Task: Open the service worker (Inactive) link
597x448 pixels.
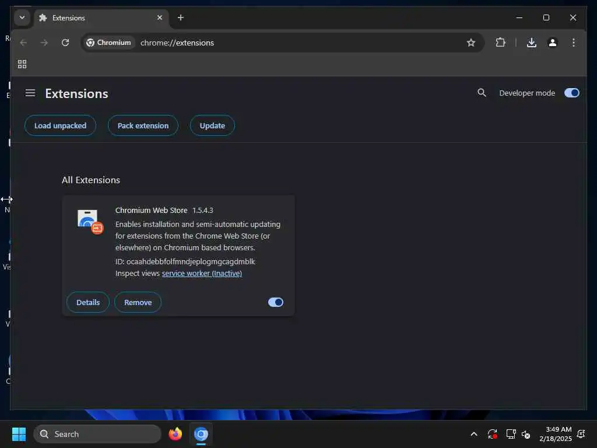Action: (202, 273)
